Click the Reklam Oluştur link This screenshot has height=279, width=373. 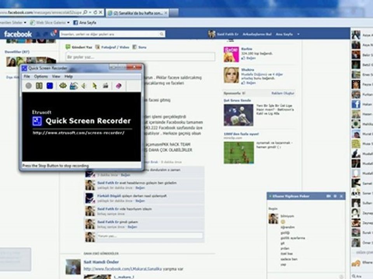click(283, 93)
